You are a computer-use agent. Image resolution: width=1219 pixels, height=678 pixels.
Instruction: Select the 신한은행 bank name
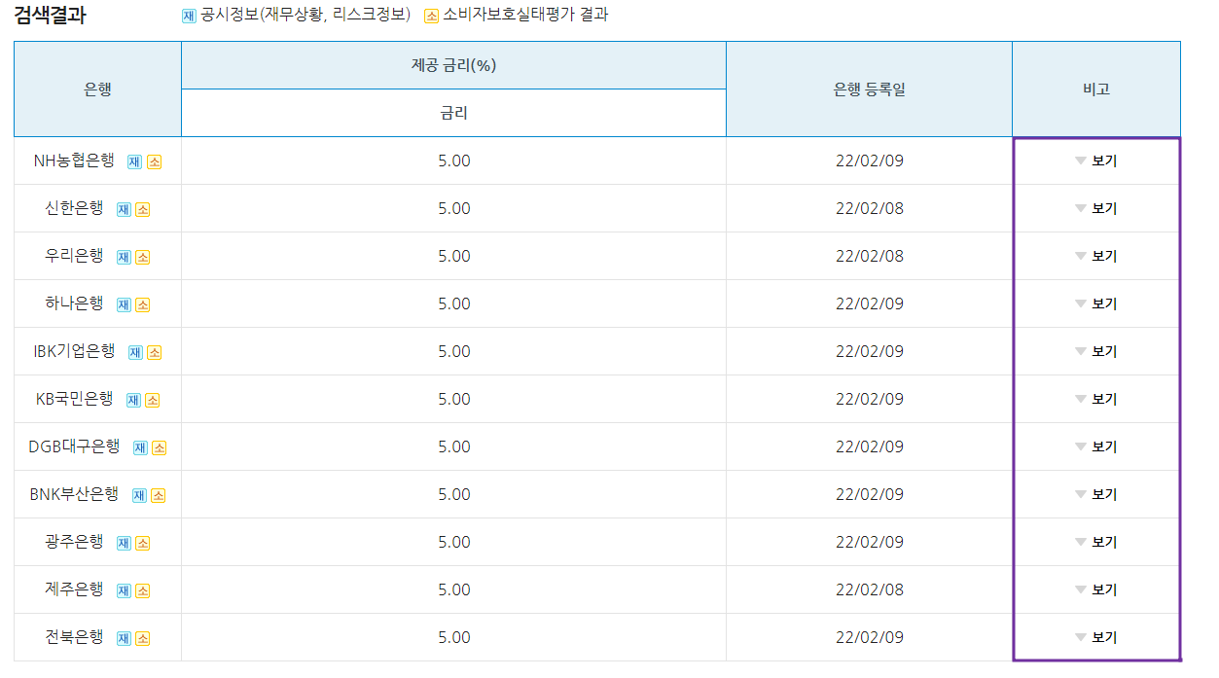pyautogui.click(x=74, y=208)
